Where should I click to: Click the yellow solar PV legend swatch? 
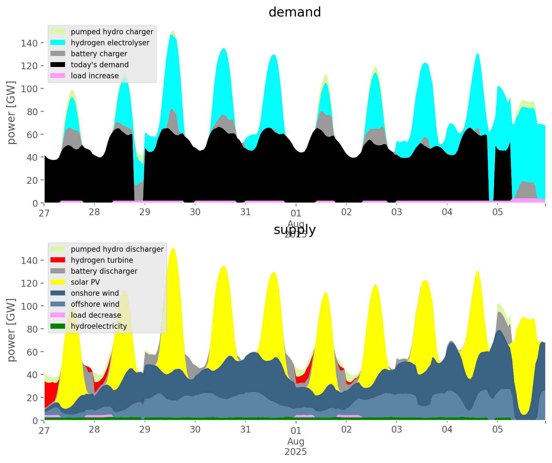pyautogui.click(x=58, y=282)
